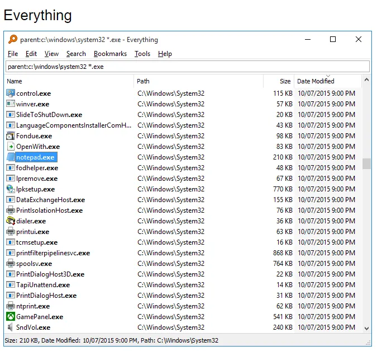Click the SndVol.exe speaker icon
Viewport: 377px width, 351px height.
(x=11, y=327)
